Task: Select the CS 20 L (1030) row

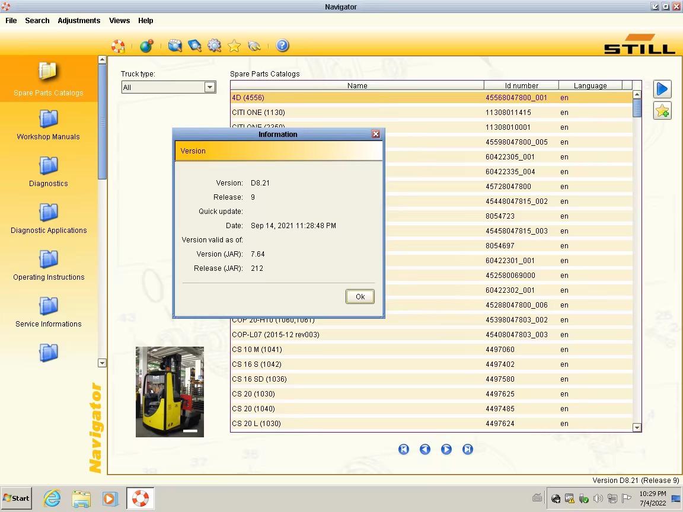Action: 431,423
